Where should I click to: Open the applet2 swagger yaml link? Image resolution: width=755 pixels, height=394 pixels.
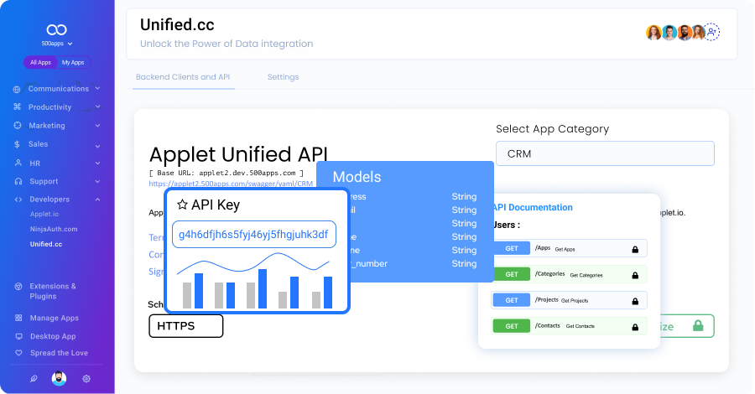231,183
